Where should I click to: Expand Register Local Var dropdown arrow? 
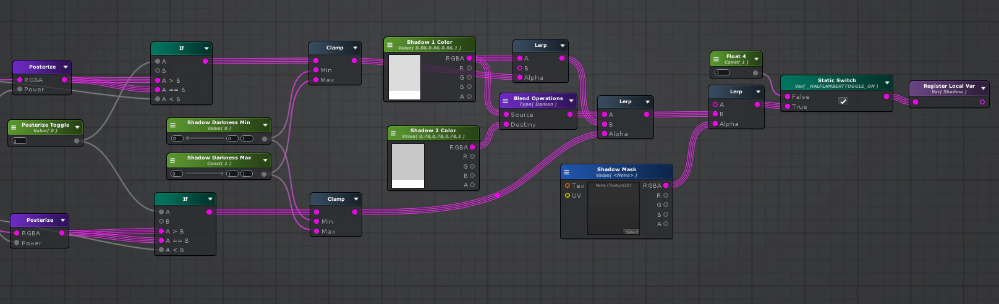pyautogui.click(x=984, y=88)
